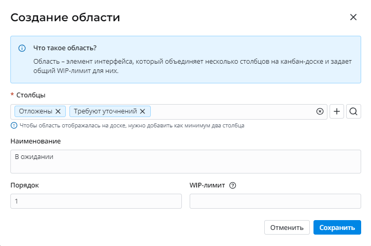371x246 pixels.
Task: Click the hint text about minimum two columns
Action: (x=132, y=125)
